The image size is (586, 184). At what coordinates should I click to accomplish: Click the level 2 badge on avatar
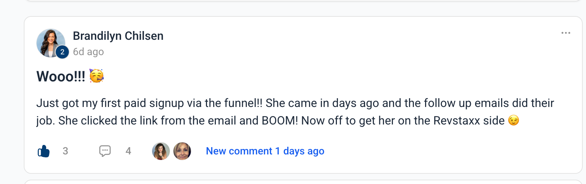62,52
